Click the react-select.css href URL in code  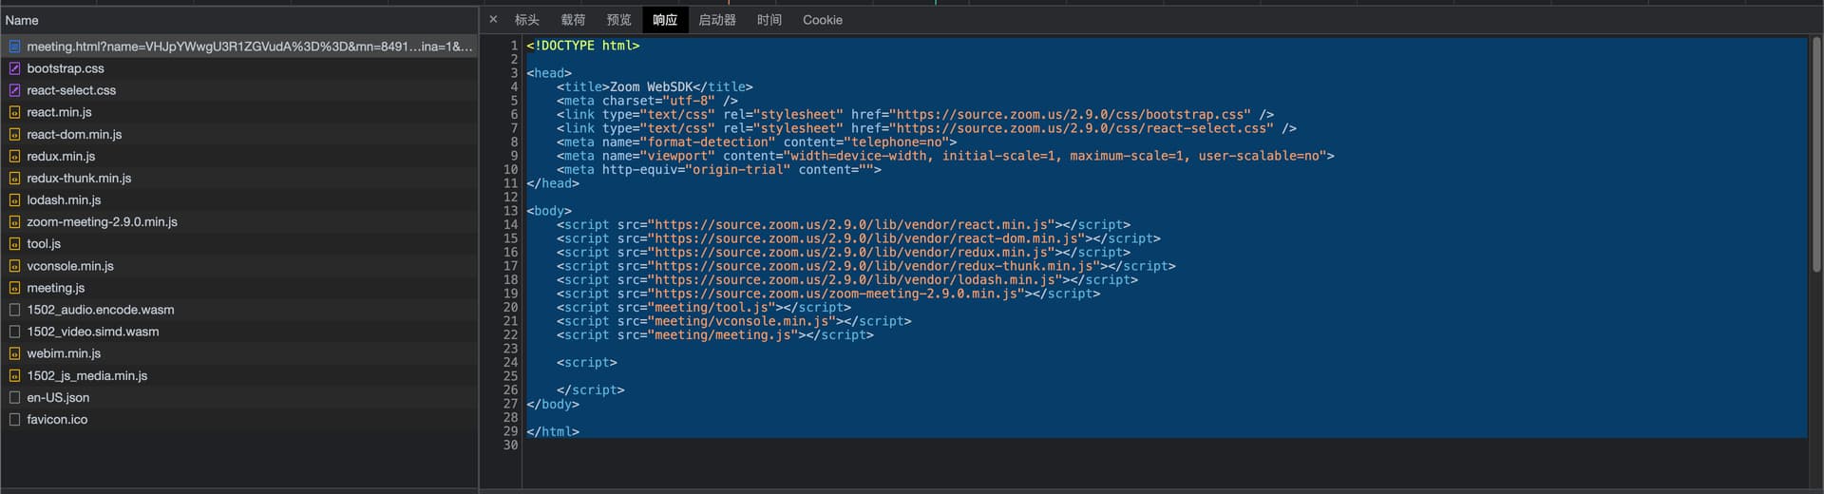tap(1083, 128)
